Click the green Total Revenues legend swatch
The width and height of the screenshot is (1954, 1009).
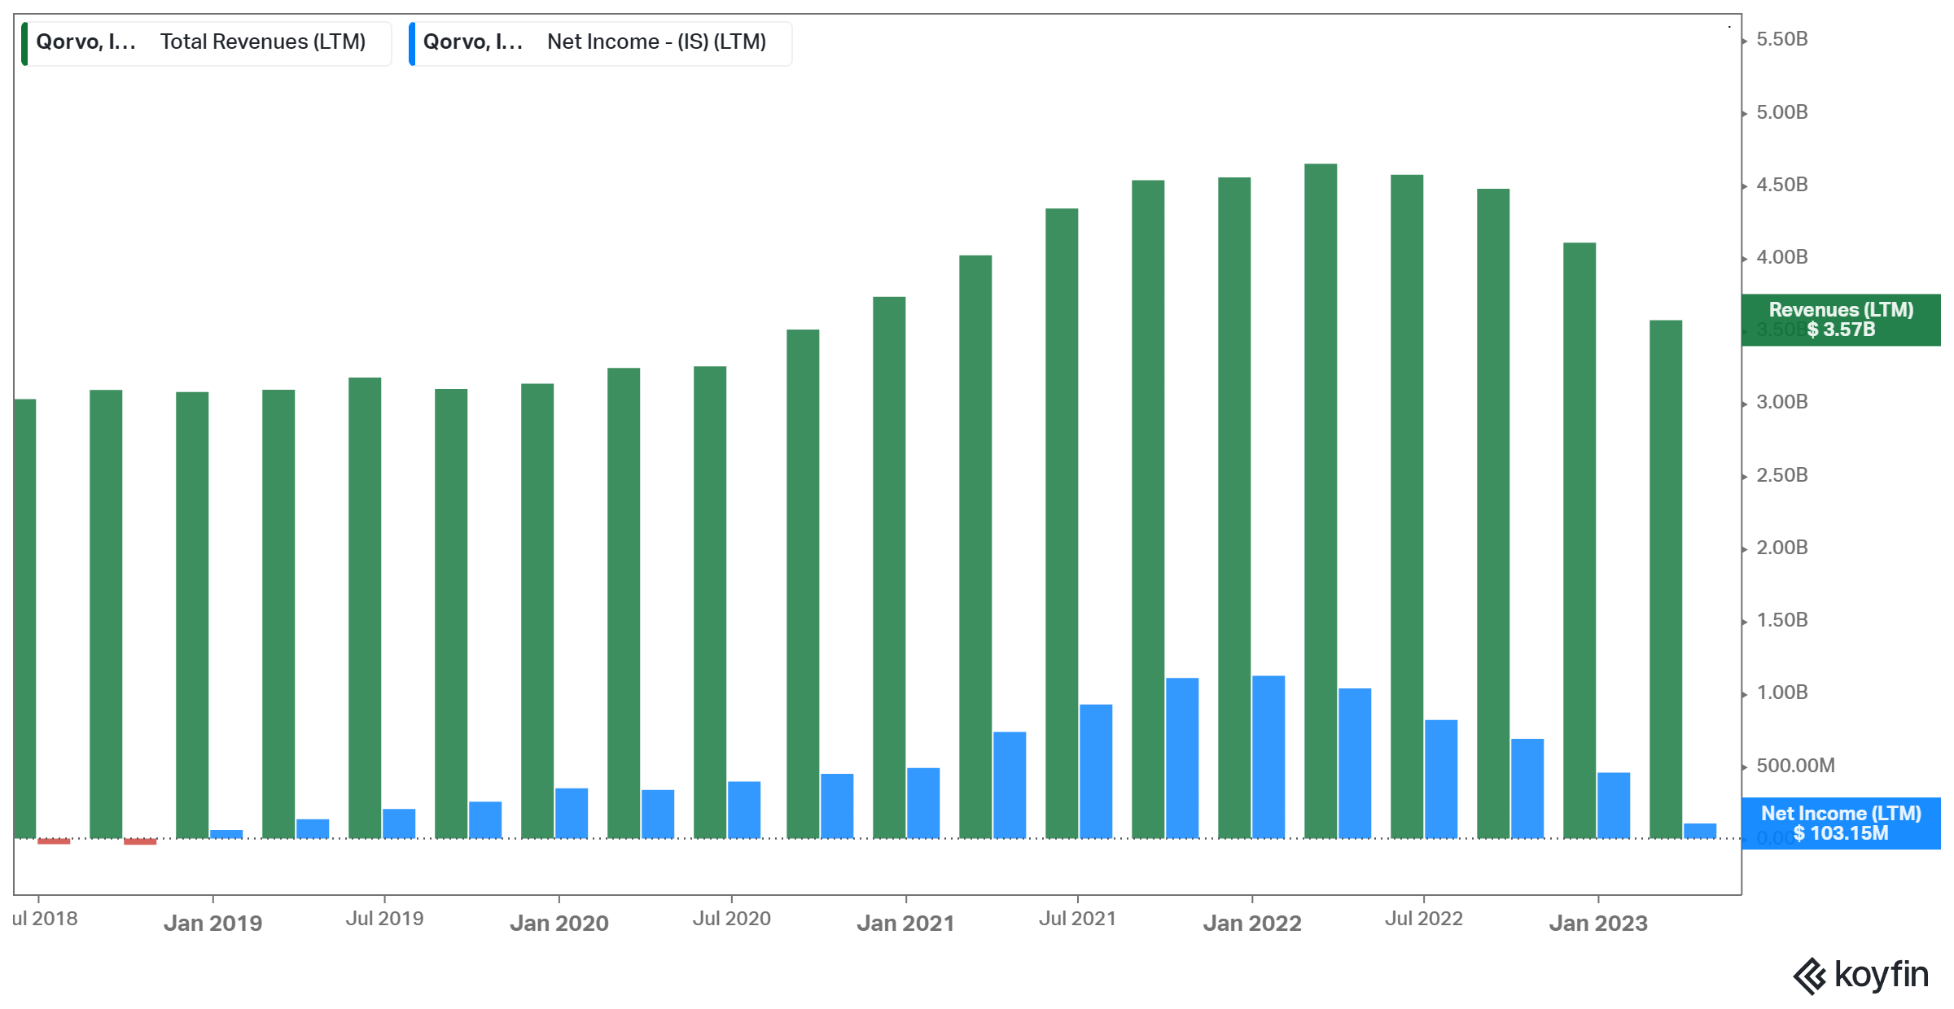point(25,43)
